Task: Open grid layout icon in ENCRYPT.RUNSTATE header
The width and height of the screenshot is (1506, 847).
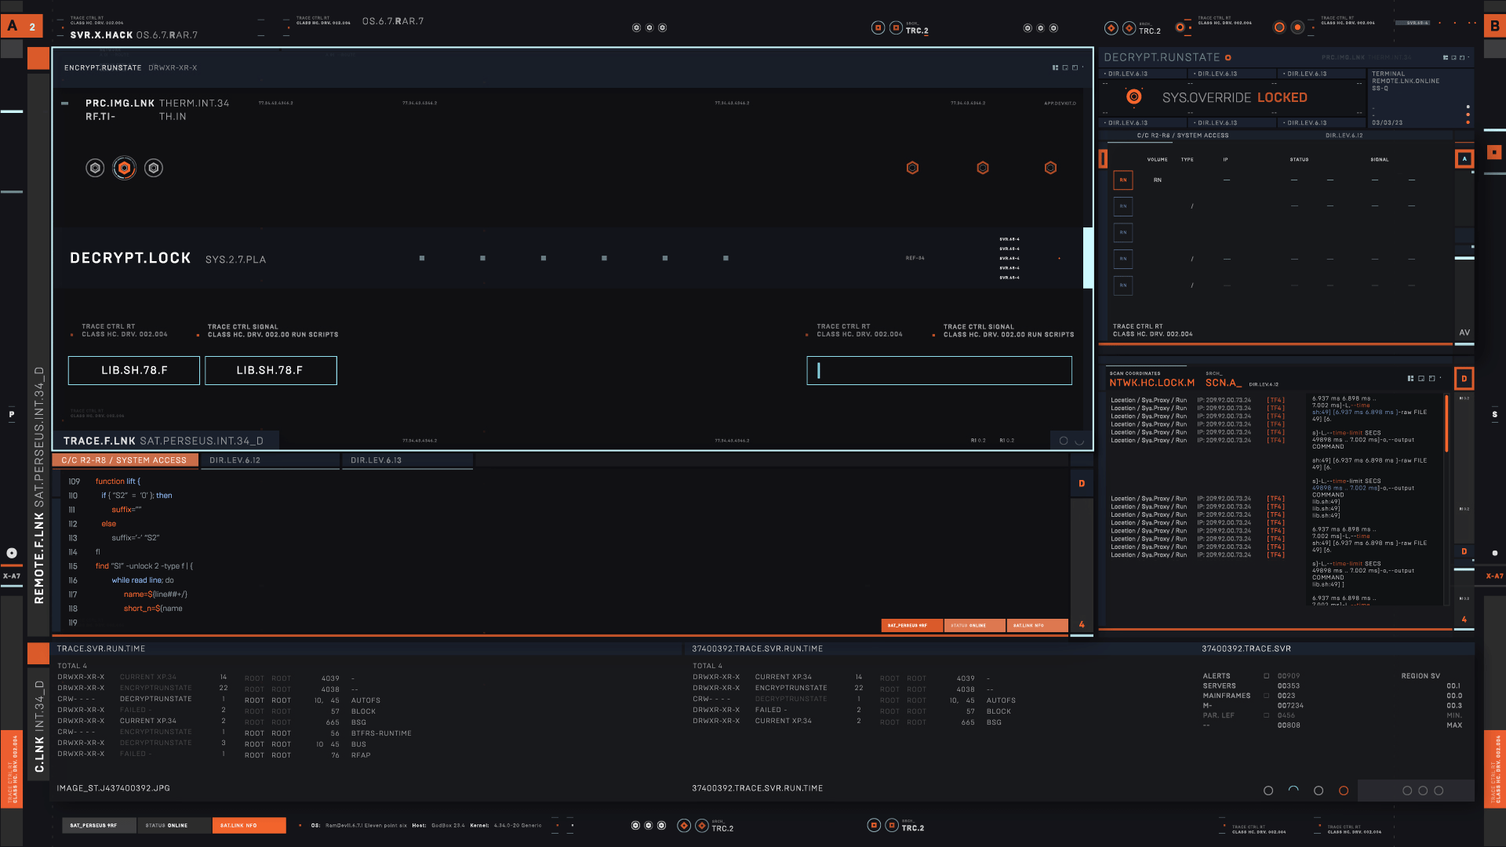Action: pyautogui.click(x=1055, y=68)
